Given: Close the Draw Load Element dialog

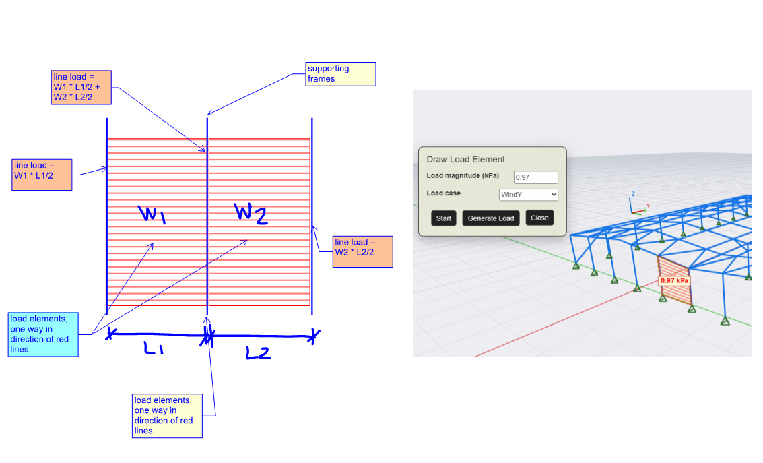Looking at the screenshot, I should (x=539, y=218).
